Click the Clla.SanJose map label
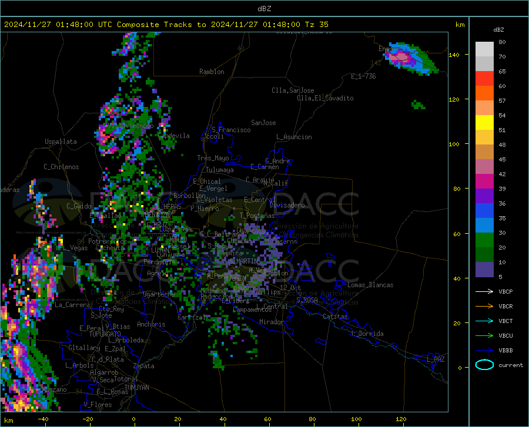The image size is (529, 427). 293,90
